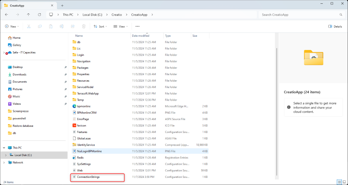Click the Paste clipboard icon
Screen dimensions: 348x185
click(51, 27)
